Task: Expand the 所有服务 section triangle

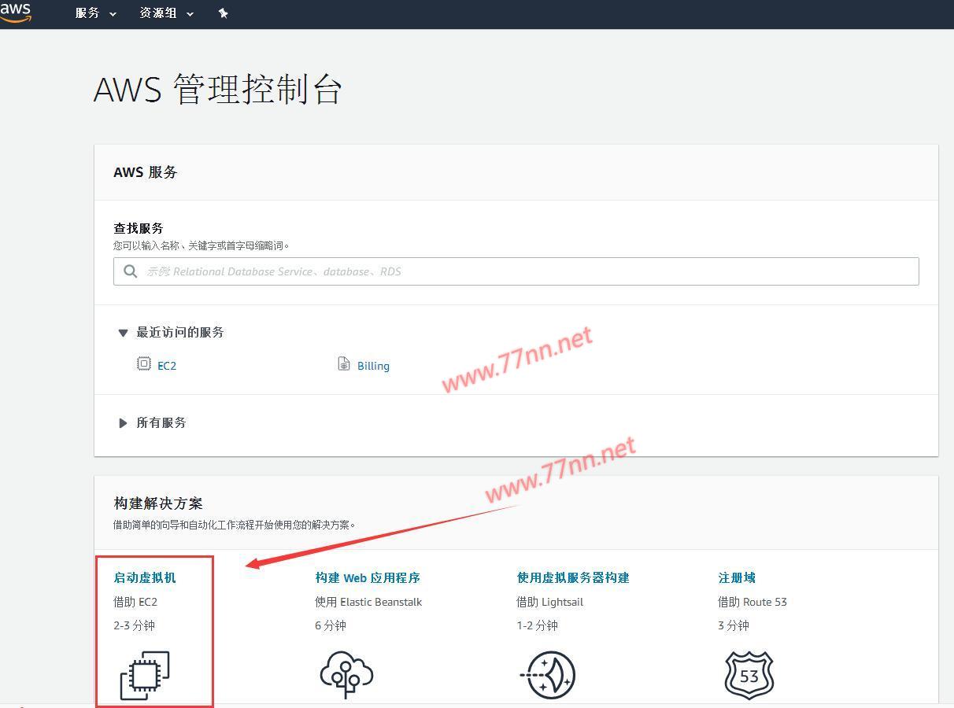Action: point(123,423)
